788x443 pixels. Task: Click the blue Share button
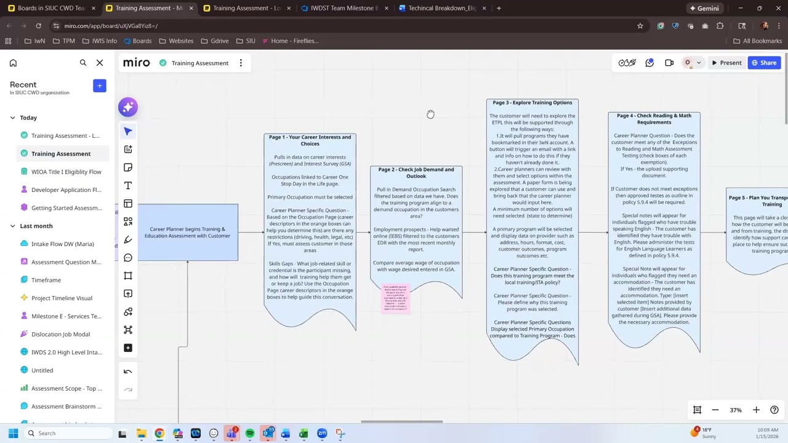tap(764, 63)
